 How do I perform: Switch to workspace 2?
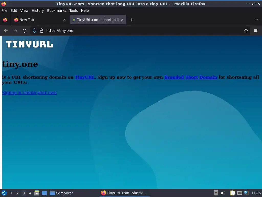click(x=18, y=193)
